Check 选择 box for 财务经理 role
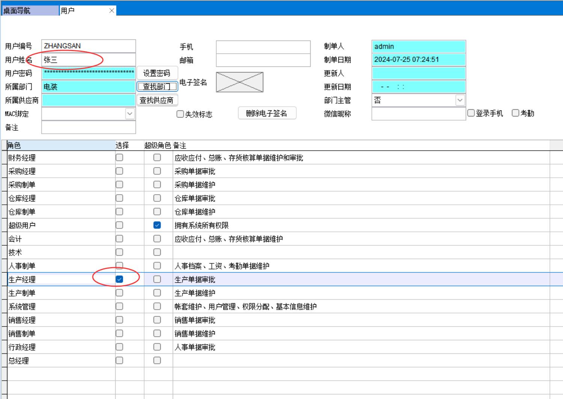 [119, 157]
